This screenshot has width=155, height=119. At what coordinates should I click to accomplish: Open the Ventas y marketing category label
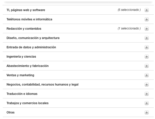tap(20, 75)
